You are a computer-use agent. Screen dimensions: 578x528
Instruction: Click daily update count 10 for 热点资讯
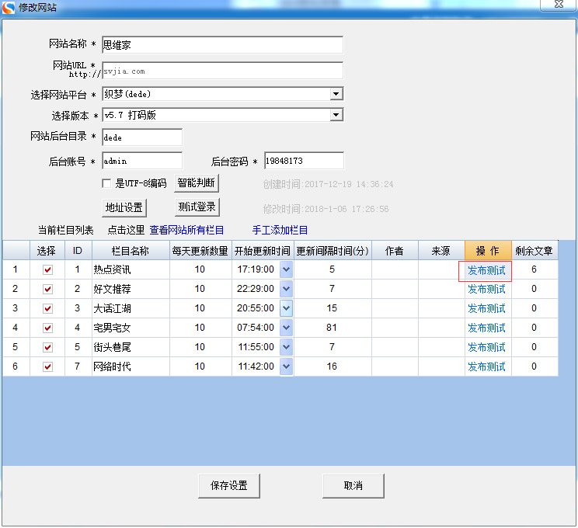click(200, 269)
